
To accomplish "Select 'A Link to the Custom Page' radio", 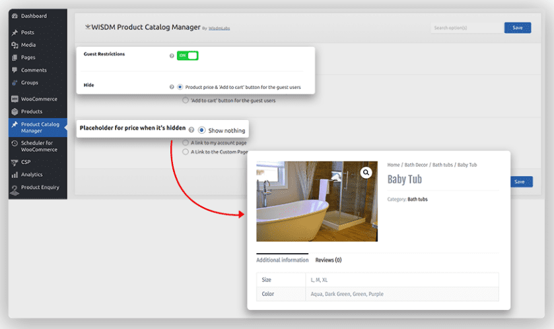I will [186, 152].
